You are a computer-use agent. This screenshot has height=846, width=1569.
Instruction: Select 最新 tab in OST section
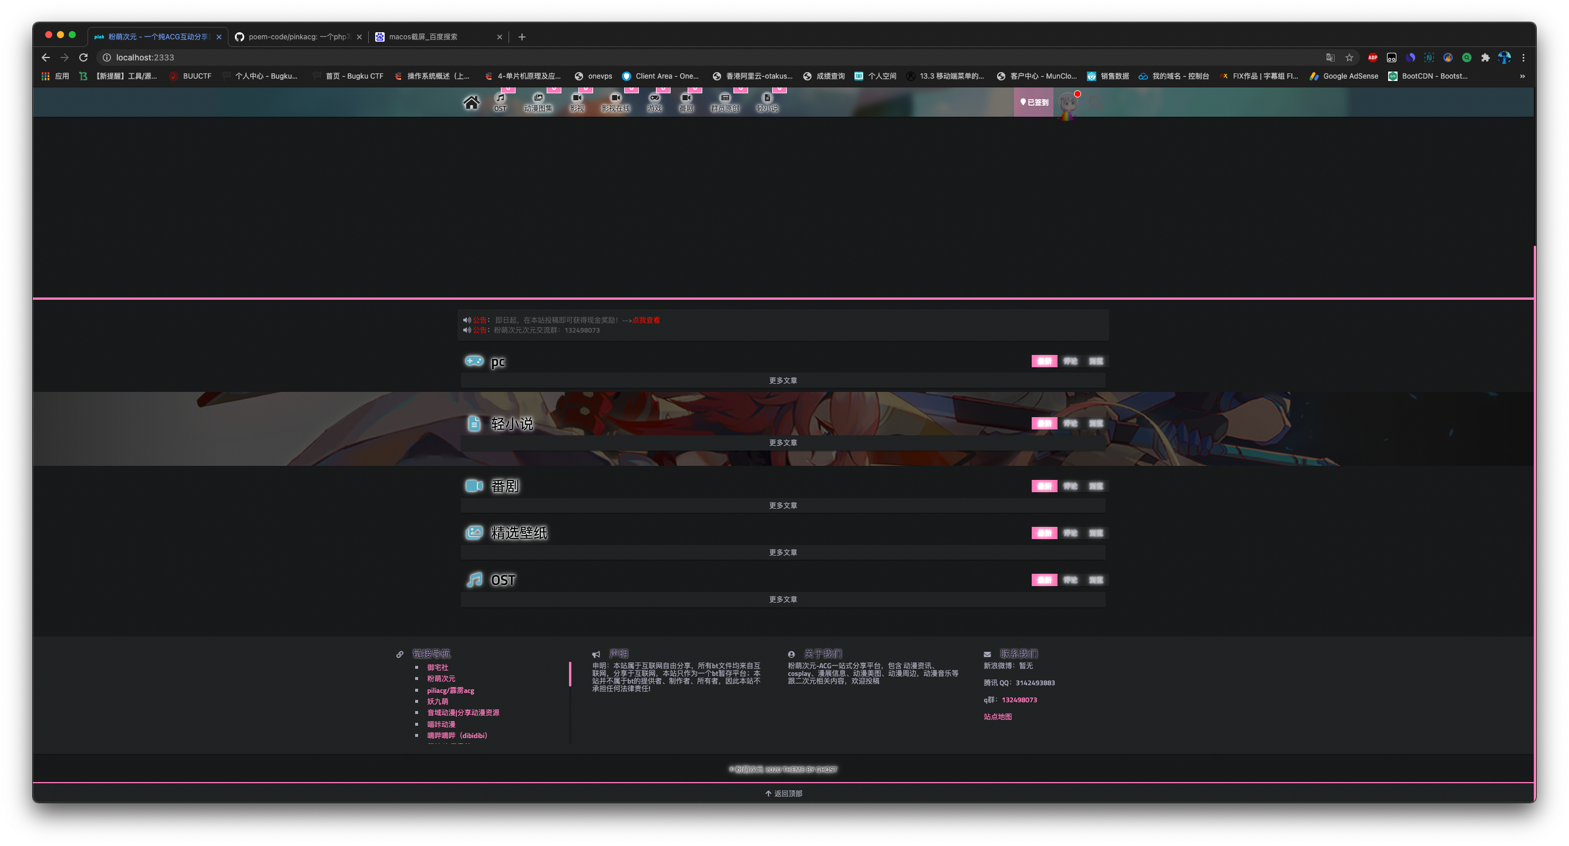(1044, 580)
